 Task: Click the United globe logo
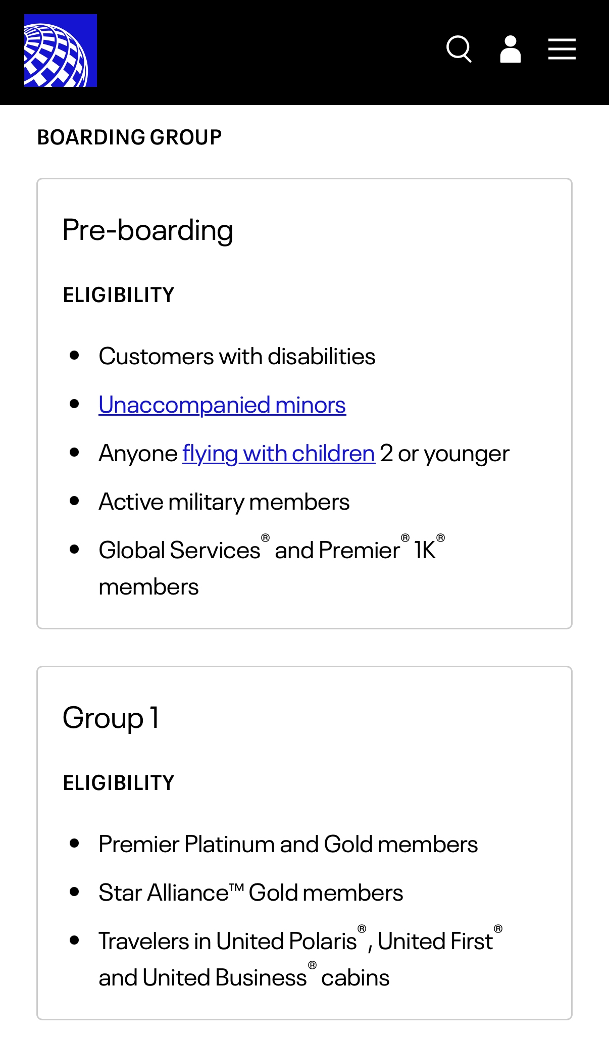click(61, 51)
